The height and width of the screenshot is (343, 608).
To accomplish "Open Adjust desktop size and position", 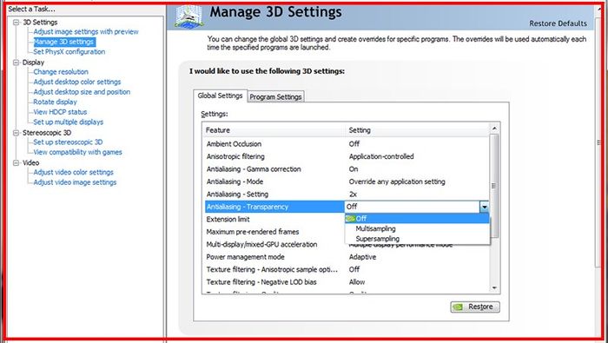I will click(x=82, y=92).
